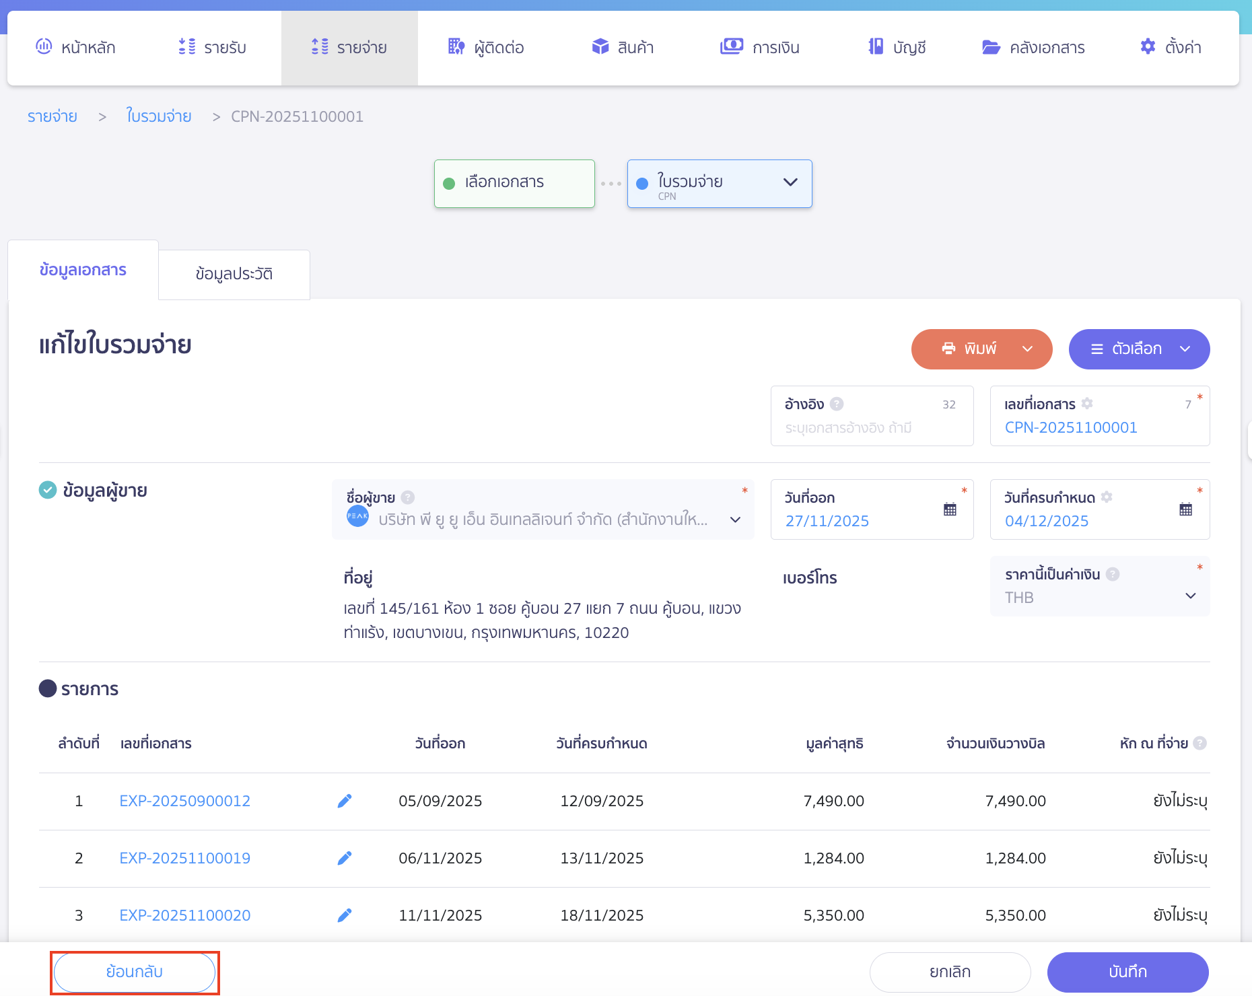Screen dimensions: 1252x996
Task: Open the พิมพ์ print options dropdown
Action: coord(1027,349)
